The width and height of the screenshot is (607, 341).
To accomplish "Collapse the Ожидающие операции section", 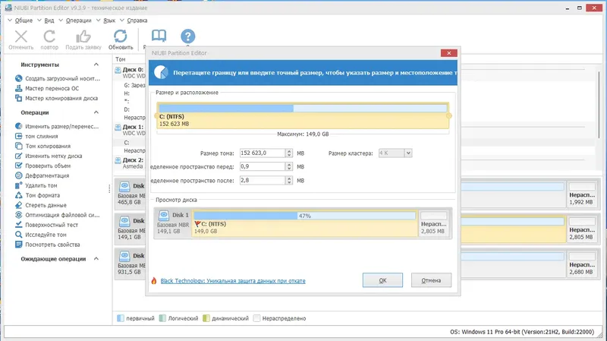I will [96, 258].
